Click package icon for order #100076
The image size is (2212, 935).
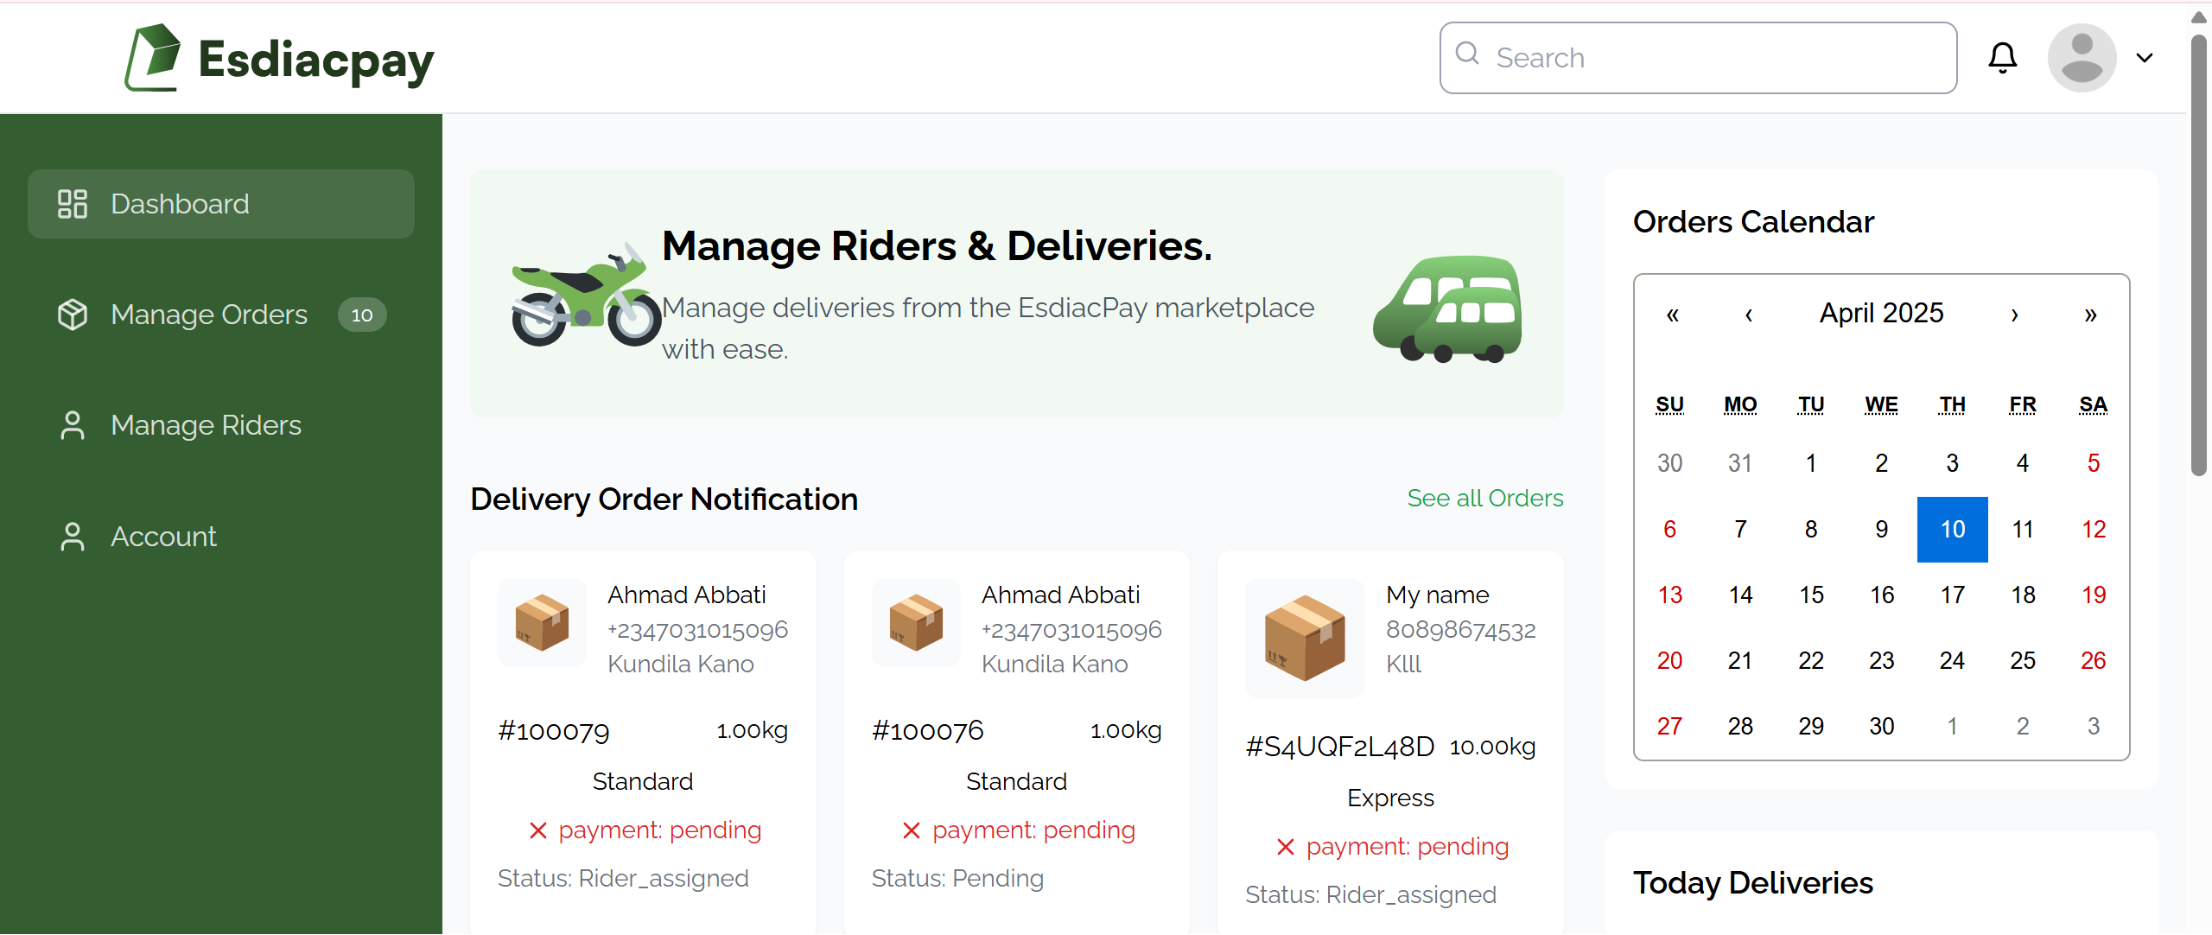pos(916,622)
